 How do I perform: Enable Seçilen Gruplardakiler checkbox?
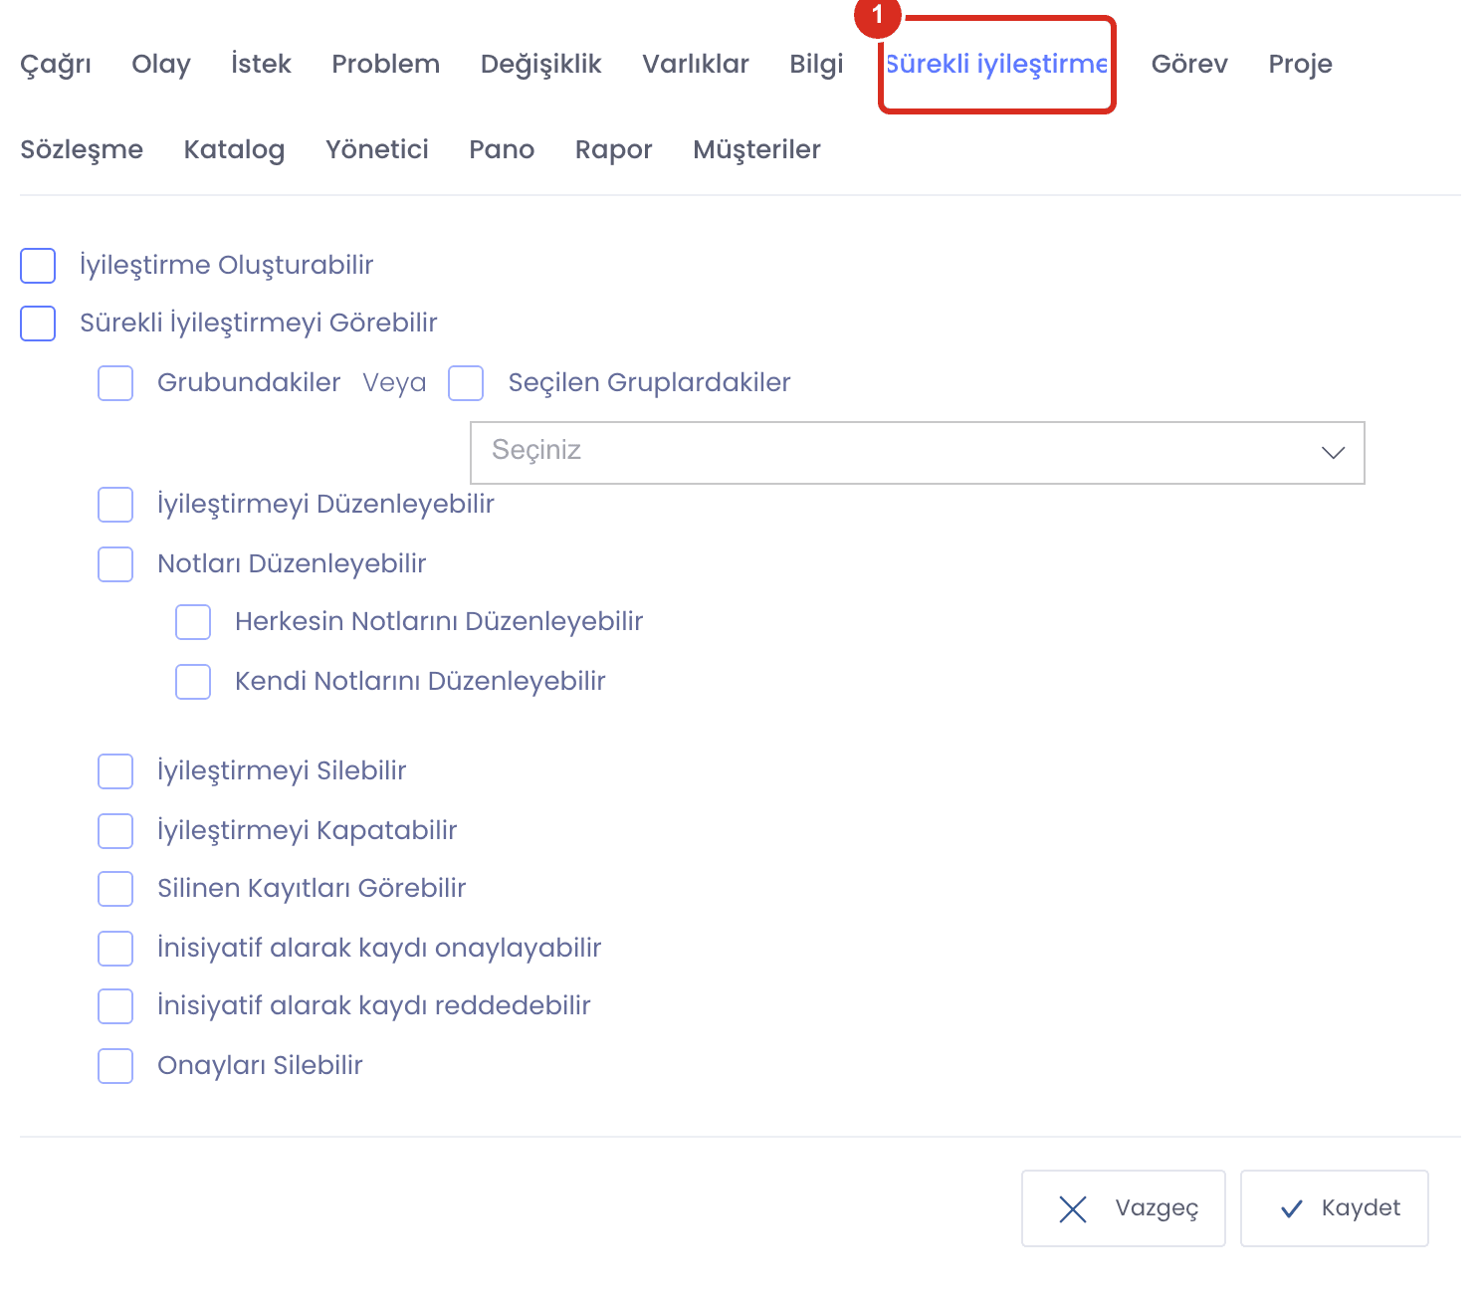[x=466, y=383]
